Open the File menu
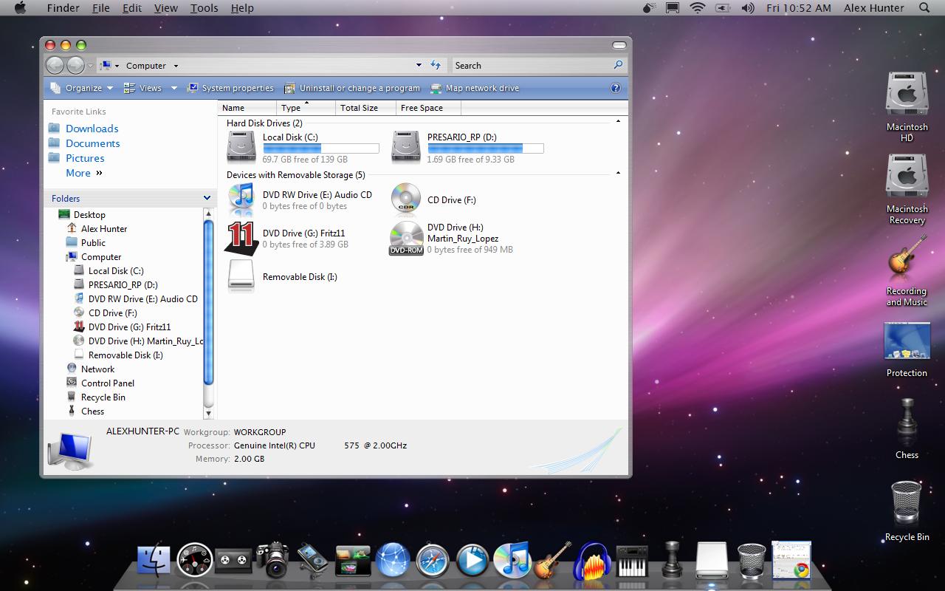The image size is (945, 591). (x=100, y=8)
